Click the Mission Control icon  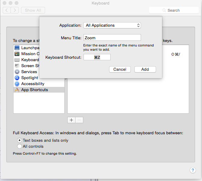17,54
